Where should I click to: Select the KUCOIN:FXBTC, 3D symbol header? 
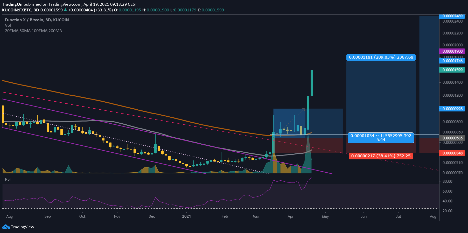(20, 10)
